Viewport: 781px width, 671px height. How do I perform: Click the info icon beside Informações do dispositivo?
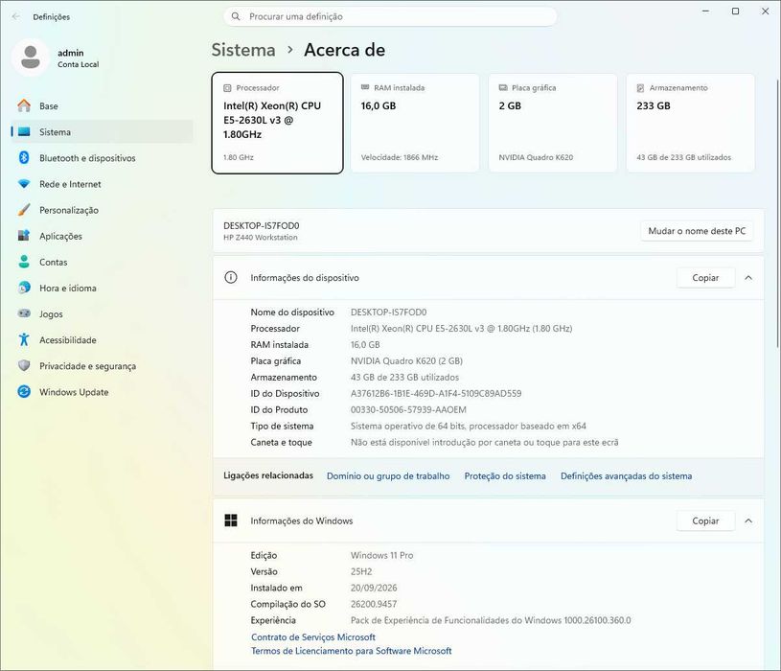pyautogui.click(x=231, y=277)
